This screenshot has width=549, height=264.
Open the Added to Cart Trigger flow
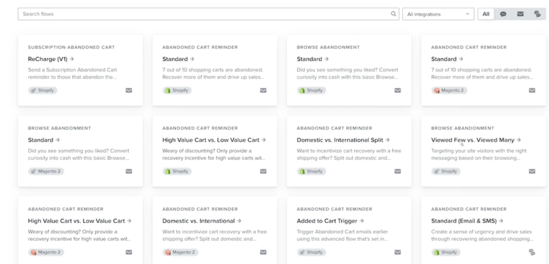click(327, 221)
